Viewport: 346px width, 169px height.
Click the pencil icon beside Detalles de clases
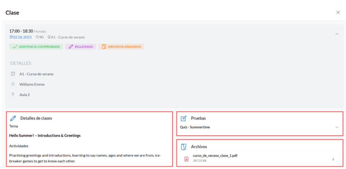point(13,118)
